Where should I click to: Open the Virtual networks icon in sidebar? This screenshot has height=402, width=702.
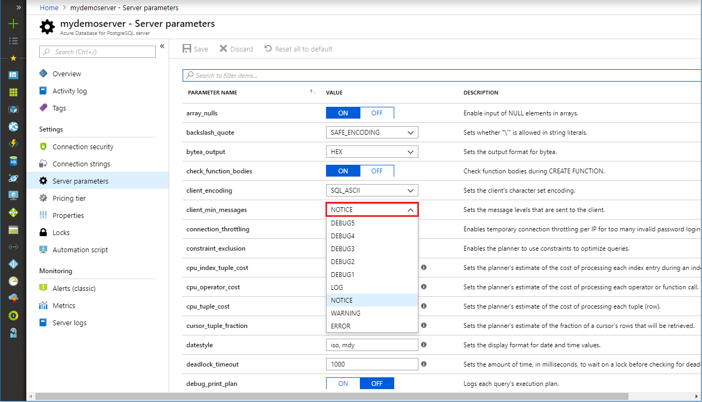click(13, 247)
